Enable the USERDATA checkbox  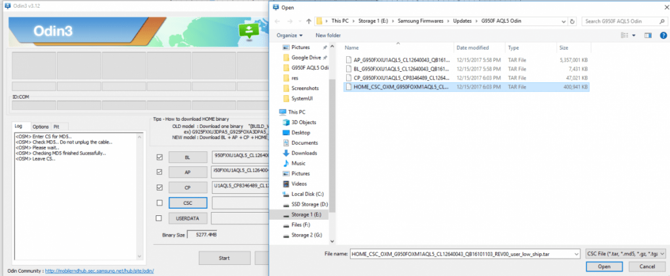click(159, 218)
